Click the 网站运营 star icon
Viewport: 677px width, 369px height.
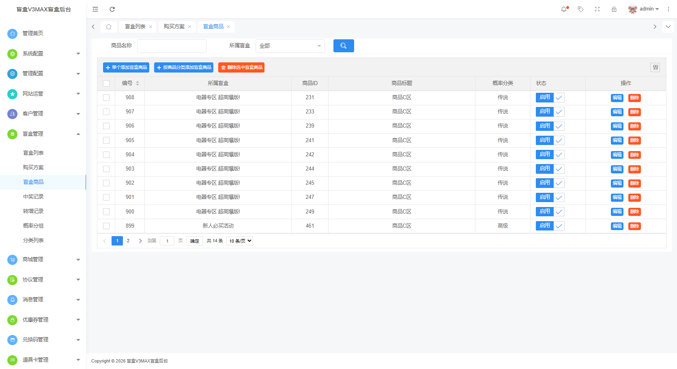pos(13,94)
